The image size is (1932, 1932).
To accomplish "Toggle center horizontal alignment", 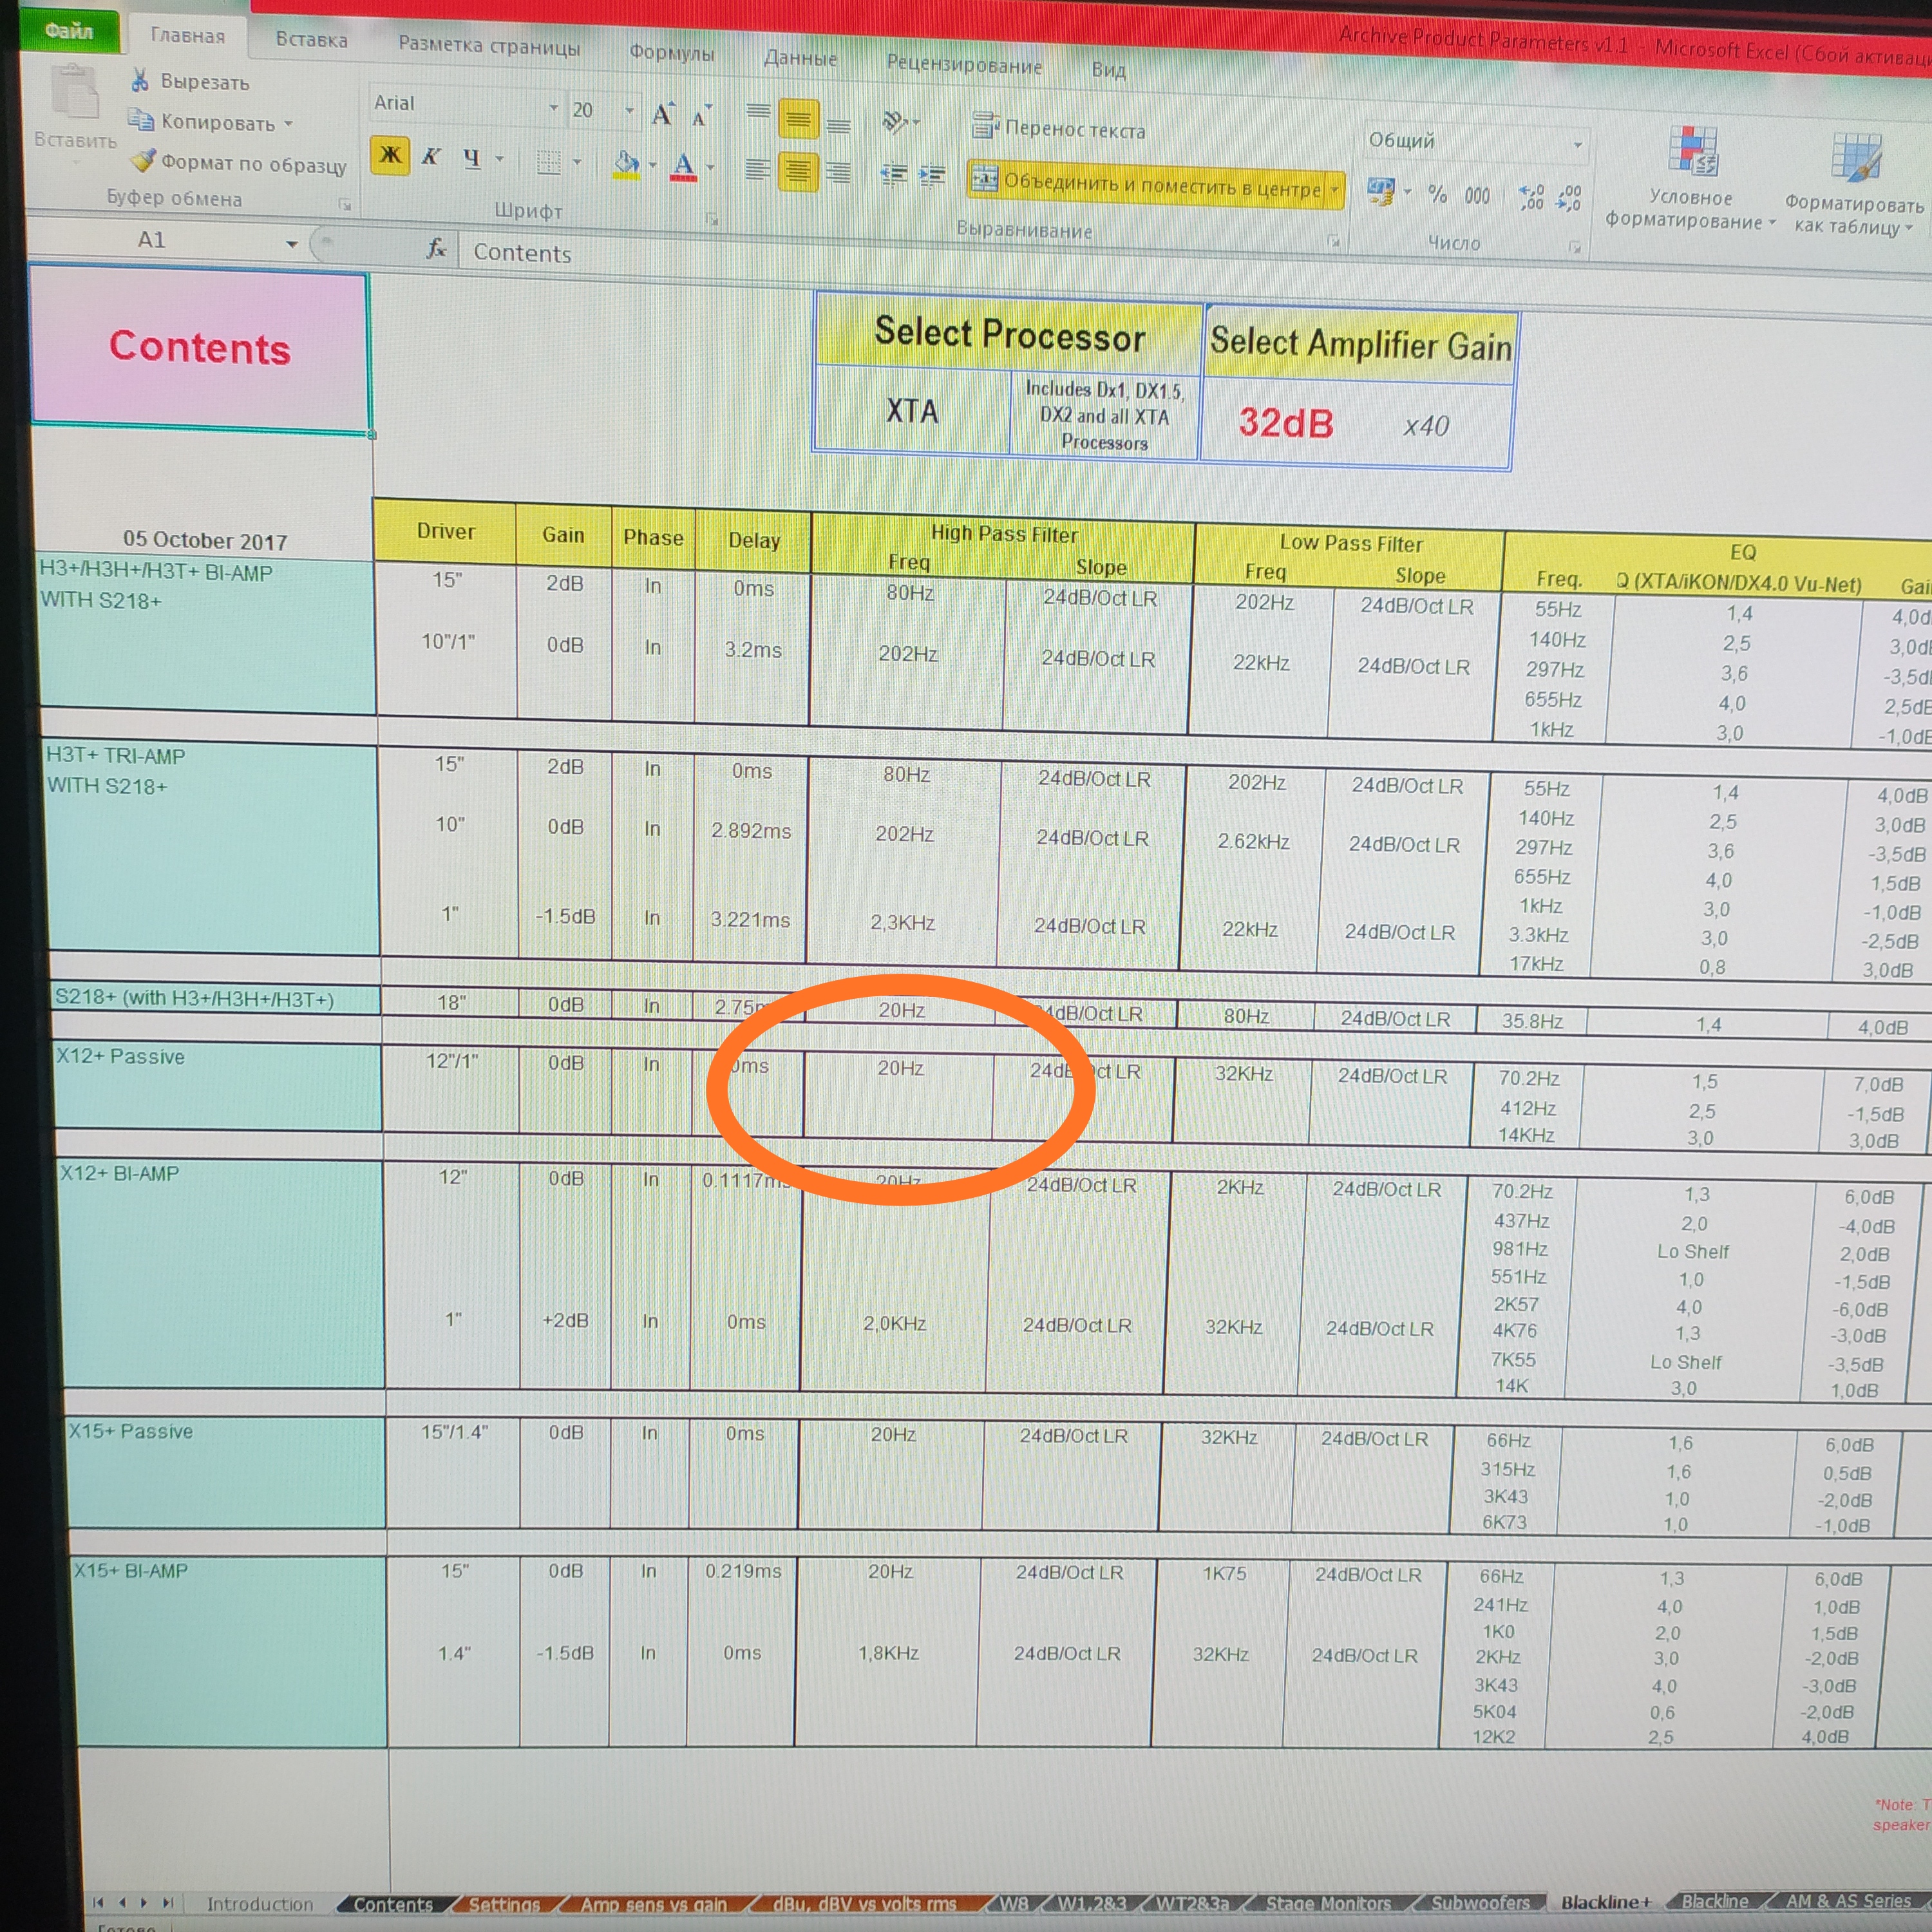I will [x=797, y=172].
